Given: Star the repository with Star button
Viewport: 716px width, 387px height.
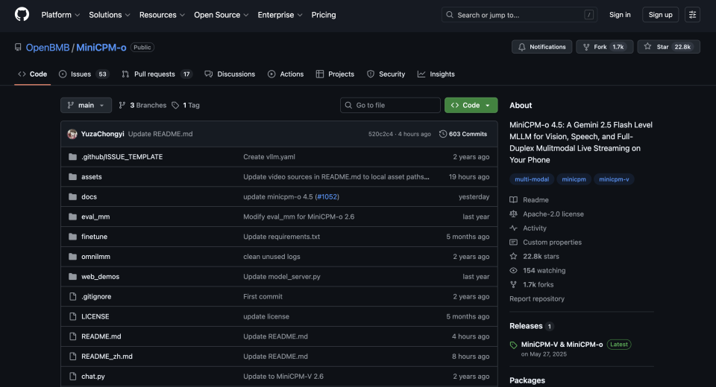Looking at the screenshot, I should click(668, 47).
